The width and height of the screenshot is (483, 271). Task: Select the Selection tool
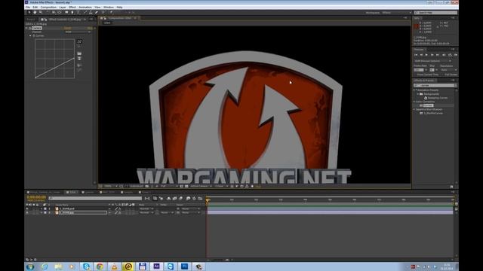click(29, 12)
